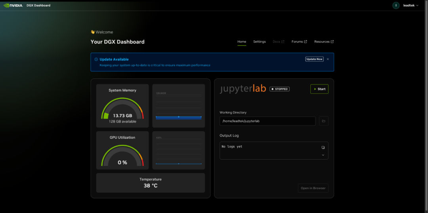Click the info icon beside Update Available
Viewport: 428px width, 213px height.
96,59
